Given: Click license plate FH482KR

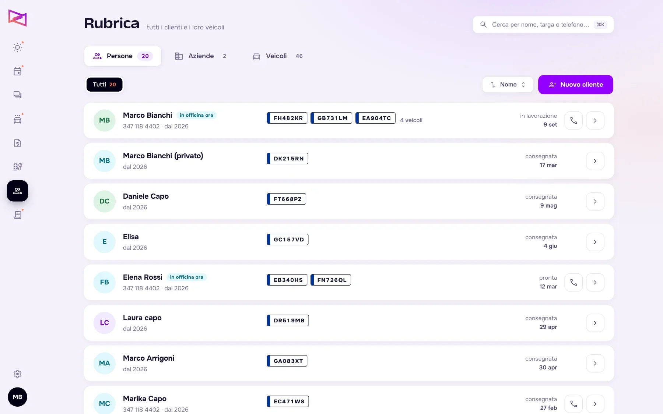Looking at the screenshot, I should coord(287,118).
